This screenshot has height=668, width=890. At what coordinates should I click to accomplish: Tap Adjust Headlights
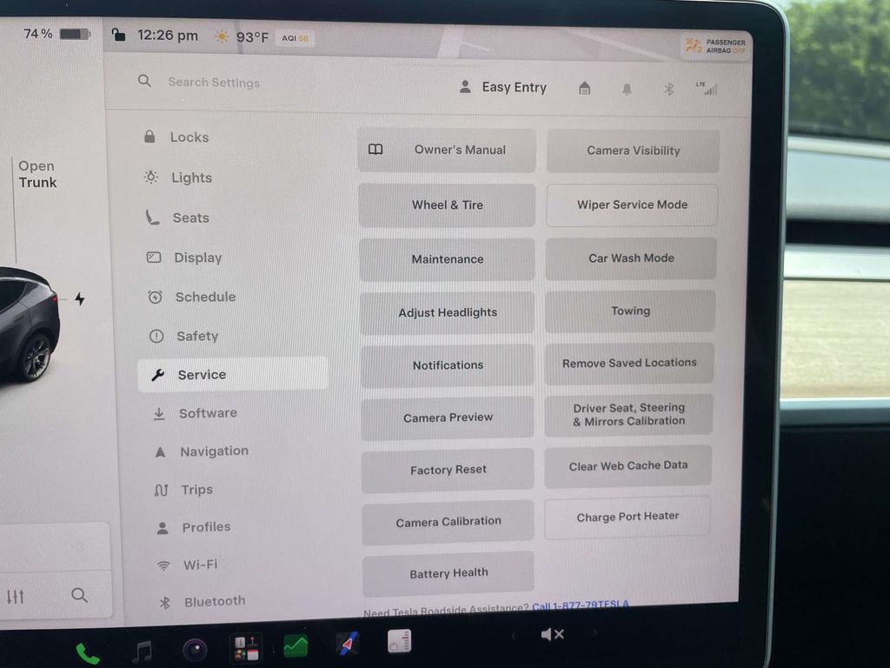(448, 312)
